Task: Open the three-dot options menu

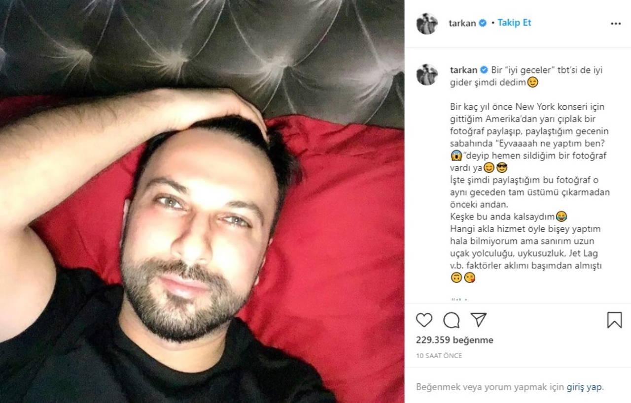Action: (616, 23)
